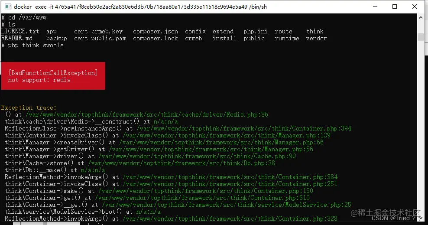This screenshot has height=225, width=428.
Task: Click 'cert_crmeb.key' file name
Action: click(x=98, y=31)
